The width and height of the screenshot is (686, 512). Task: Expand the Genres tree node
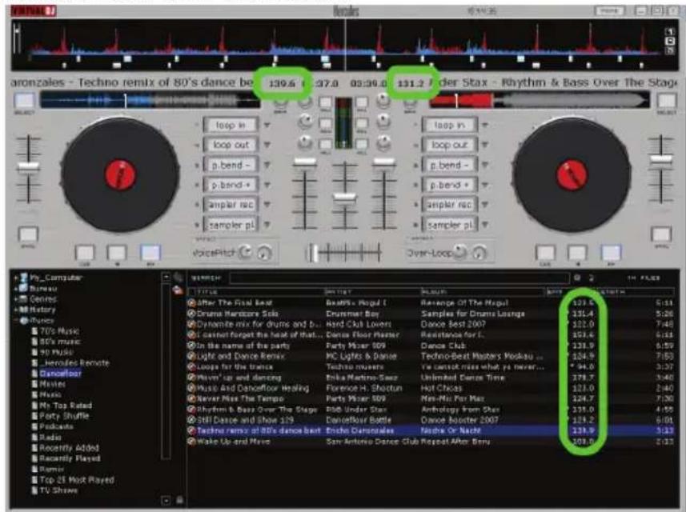pyautogui.click(x=16, y=299)
